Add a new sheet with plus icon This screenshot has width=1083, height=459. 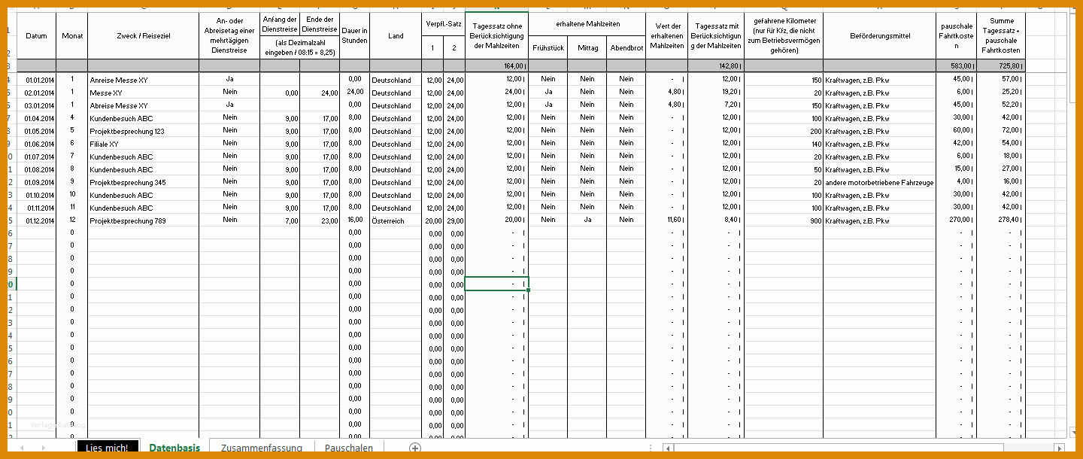414,448
